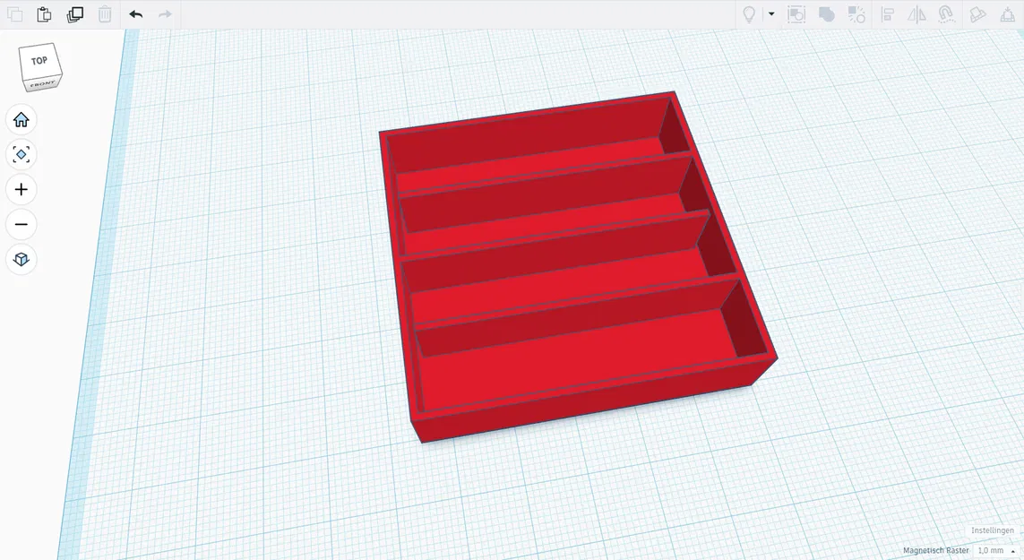1024x560 pixels.
Task: Activate the Workplane tool
Action: 978,14
